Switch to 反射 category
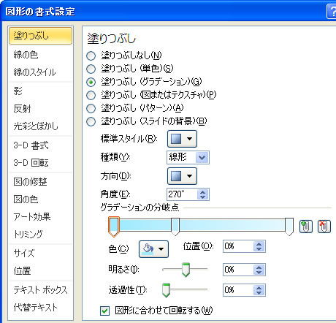 pos(22,108)
